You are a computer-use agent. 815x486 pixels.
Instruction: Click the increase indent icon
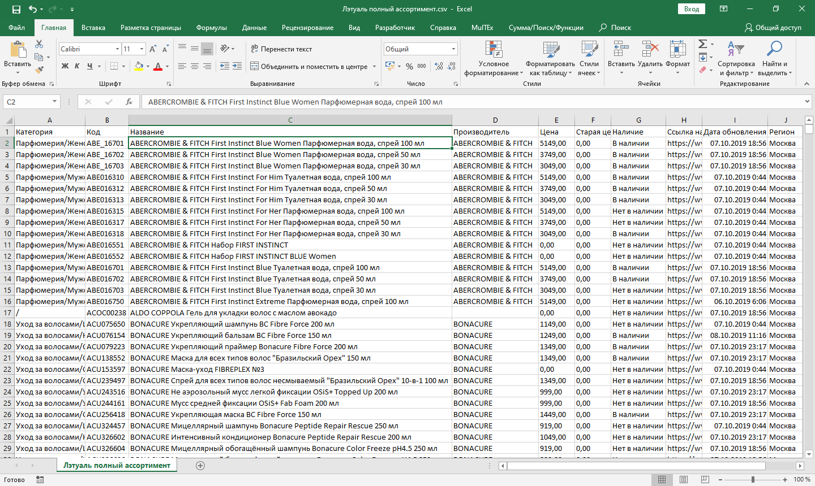(237, 66)
